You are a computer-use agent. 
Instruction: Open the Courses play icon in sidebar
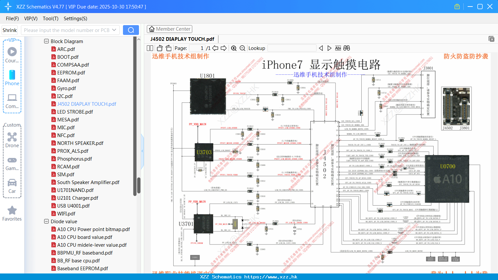pyautogui.click(x=12, y=52)
